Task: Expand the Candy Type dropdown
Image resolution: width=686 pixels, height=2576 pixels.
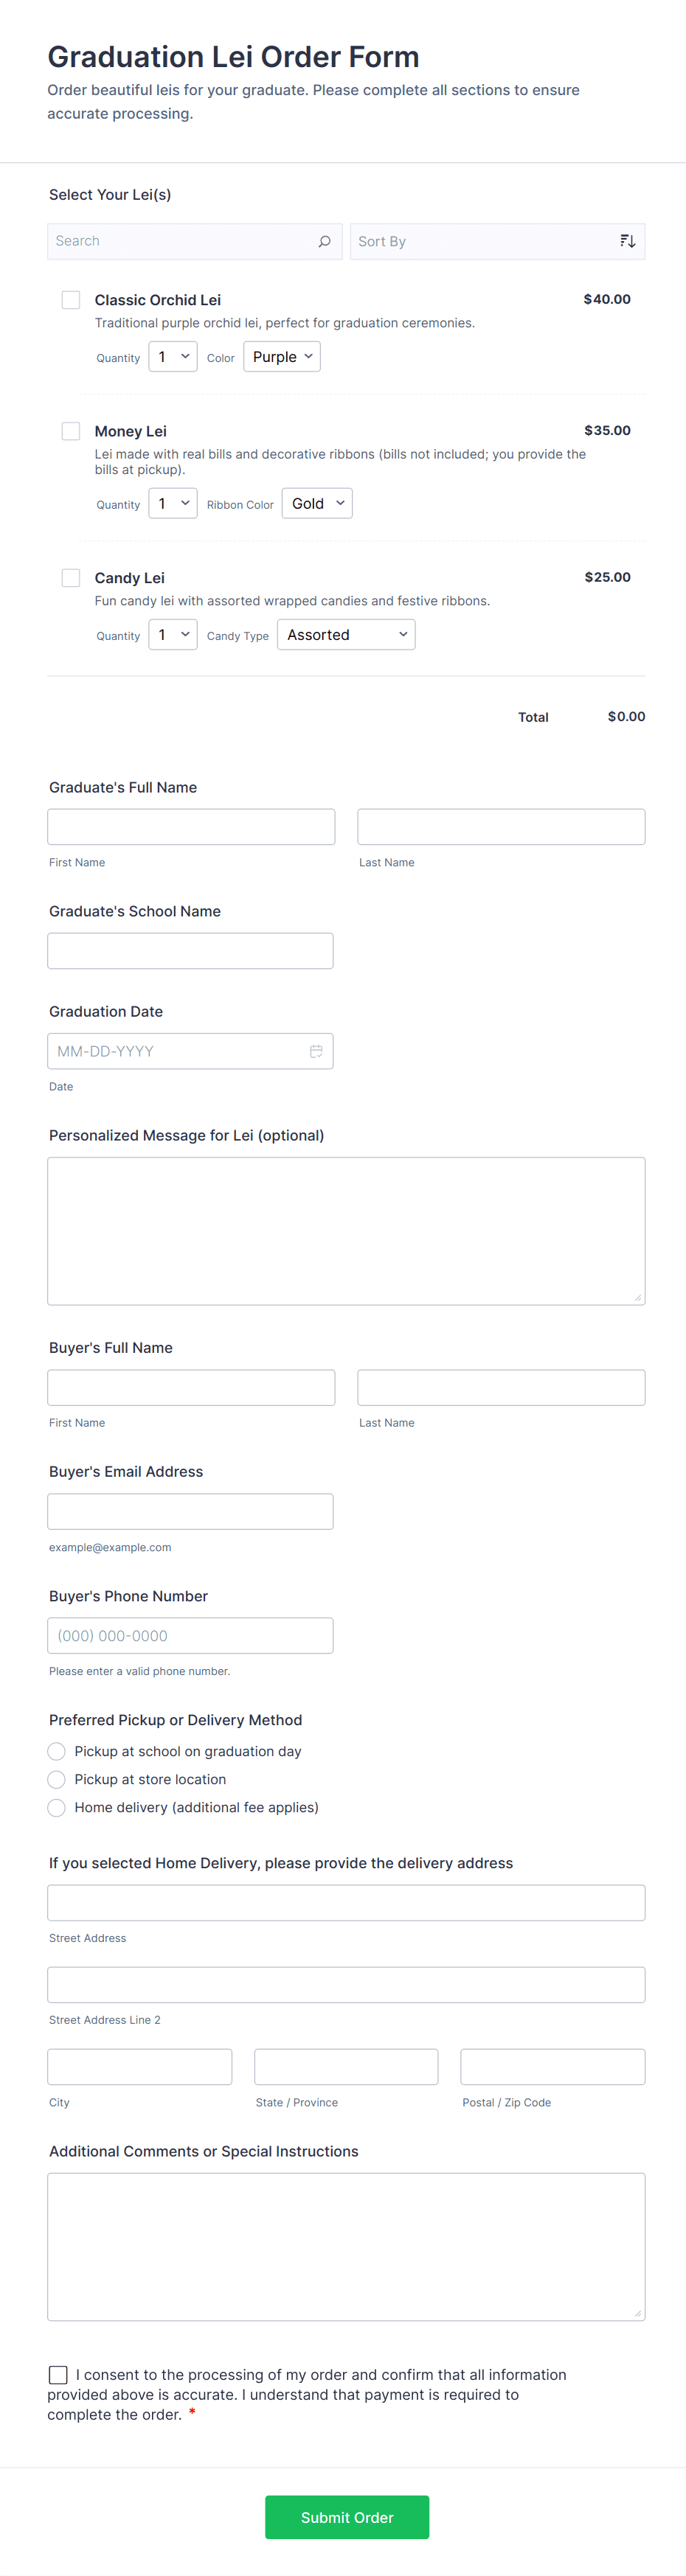Action: click(x=346, y=635)
